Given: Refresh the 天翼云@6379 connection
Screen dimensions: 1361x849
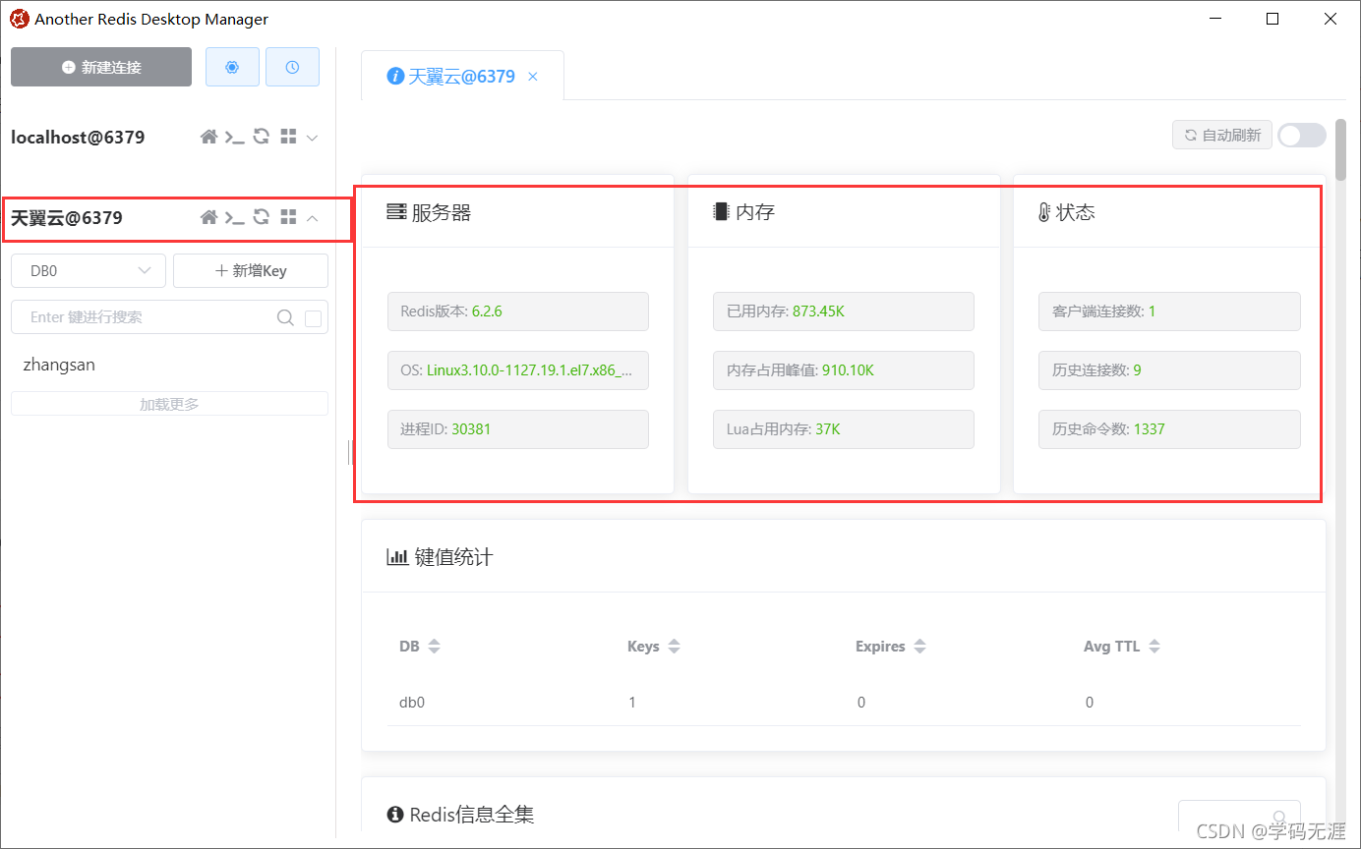Looking at the screenshot, I should [262, 217].
